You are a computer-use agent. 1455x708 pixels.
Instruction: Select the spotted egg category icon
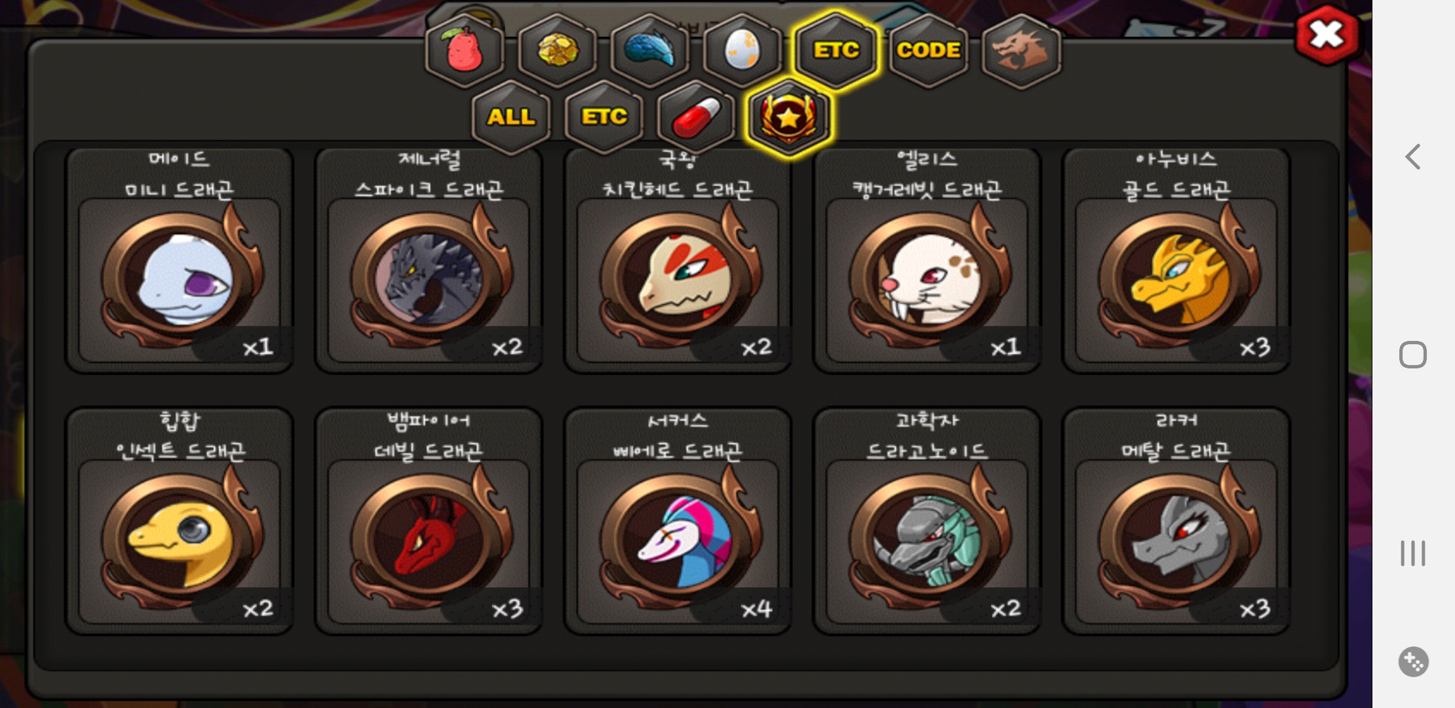(x=743, y=50)
